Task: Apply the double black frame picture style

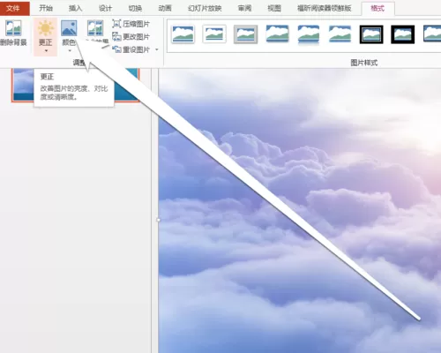Action: click(x=371, y=34)
